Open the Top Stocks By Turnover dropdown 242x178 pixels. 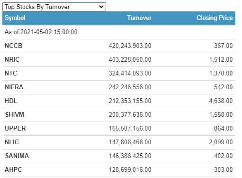54,7
